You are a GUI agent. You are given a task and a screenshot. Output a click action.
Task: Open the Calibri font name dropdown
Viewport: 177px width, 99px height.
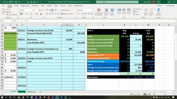[32, 10]
